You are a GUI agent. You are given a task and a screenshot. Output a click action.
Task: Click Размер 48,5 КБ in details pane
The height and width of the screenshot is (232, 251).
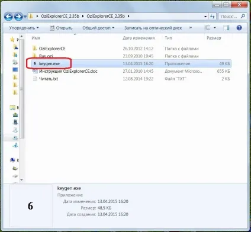coord(104,208)
